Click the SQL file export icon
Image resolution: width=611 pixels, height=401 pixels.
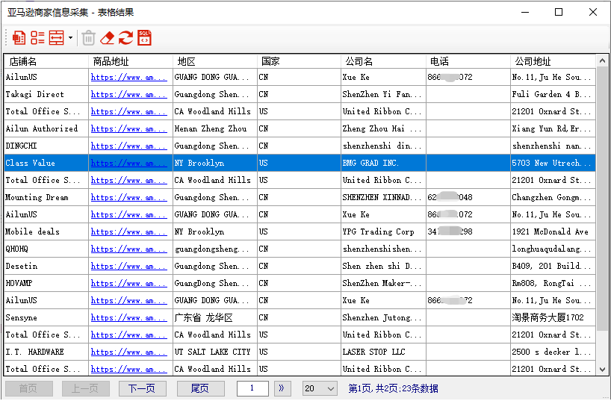pyautogui.click(x=144, y=37)
